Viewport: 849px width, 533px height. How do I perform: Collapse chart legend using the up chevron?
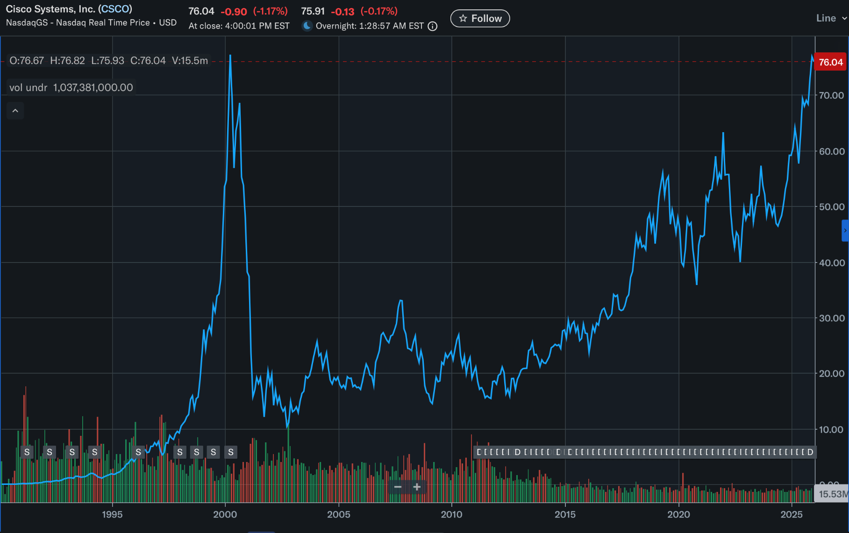(15, 111)
